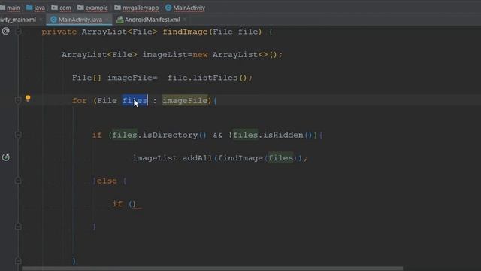Click the MainActivity class breadcrumb
The image size is (481, 271).
pos(186,8)
